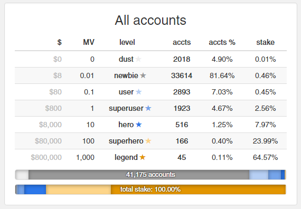Select the 'legend' level label
Image resolution: width=301 pixels, height=209 pixels.
click(126, 158)
